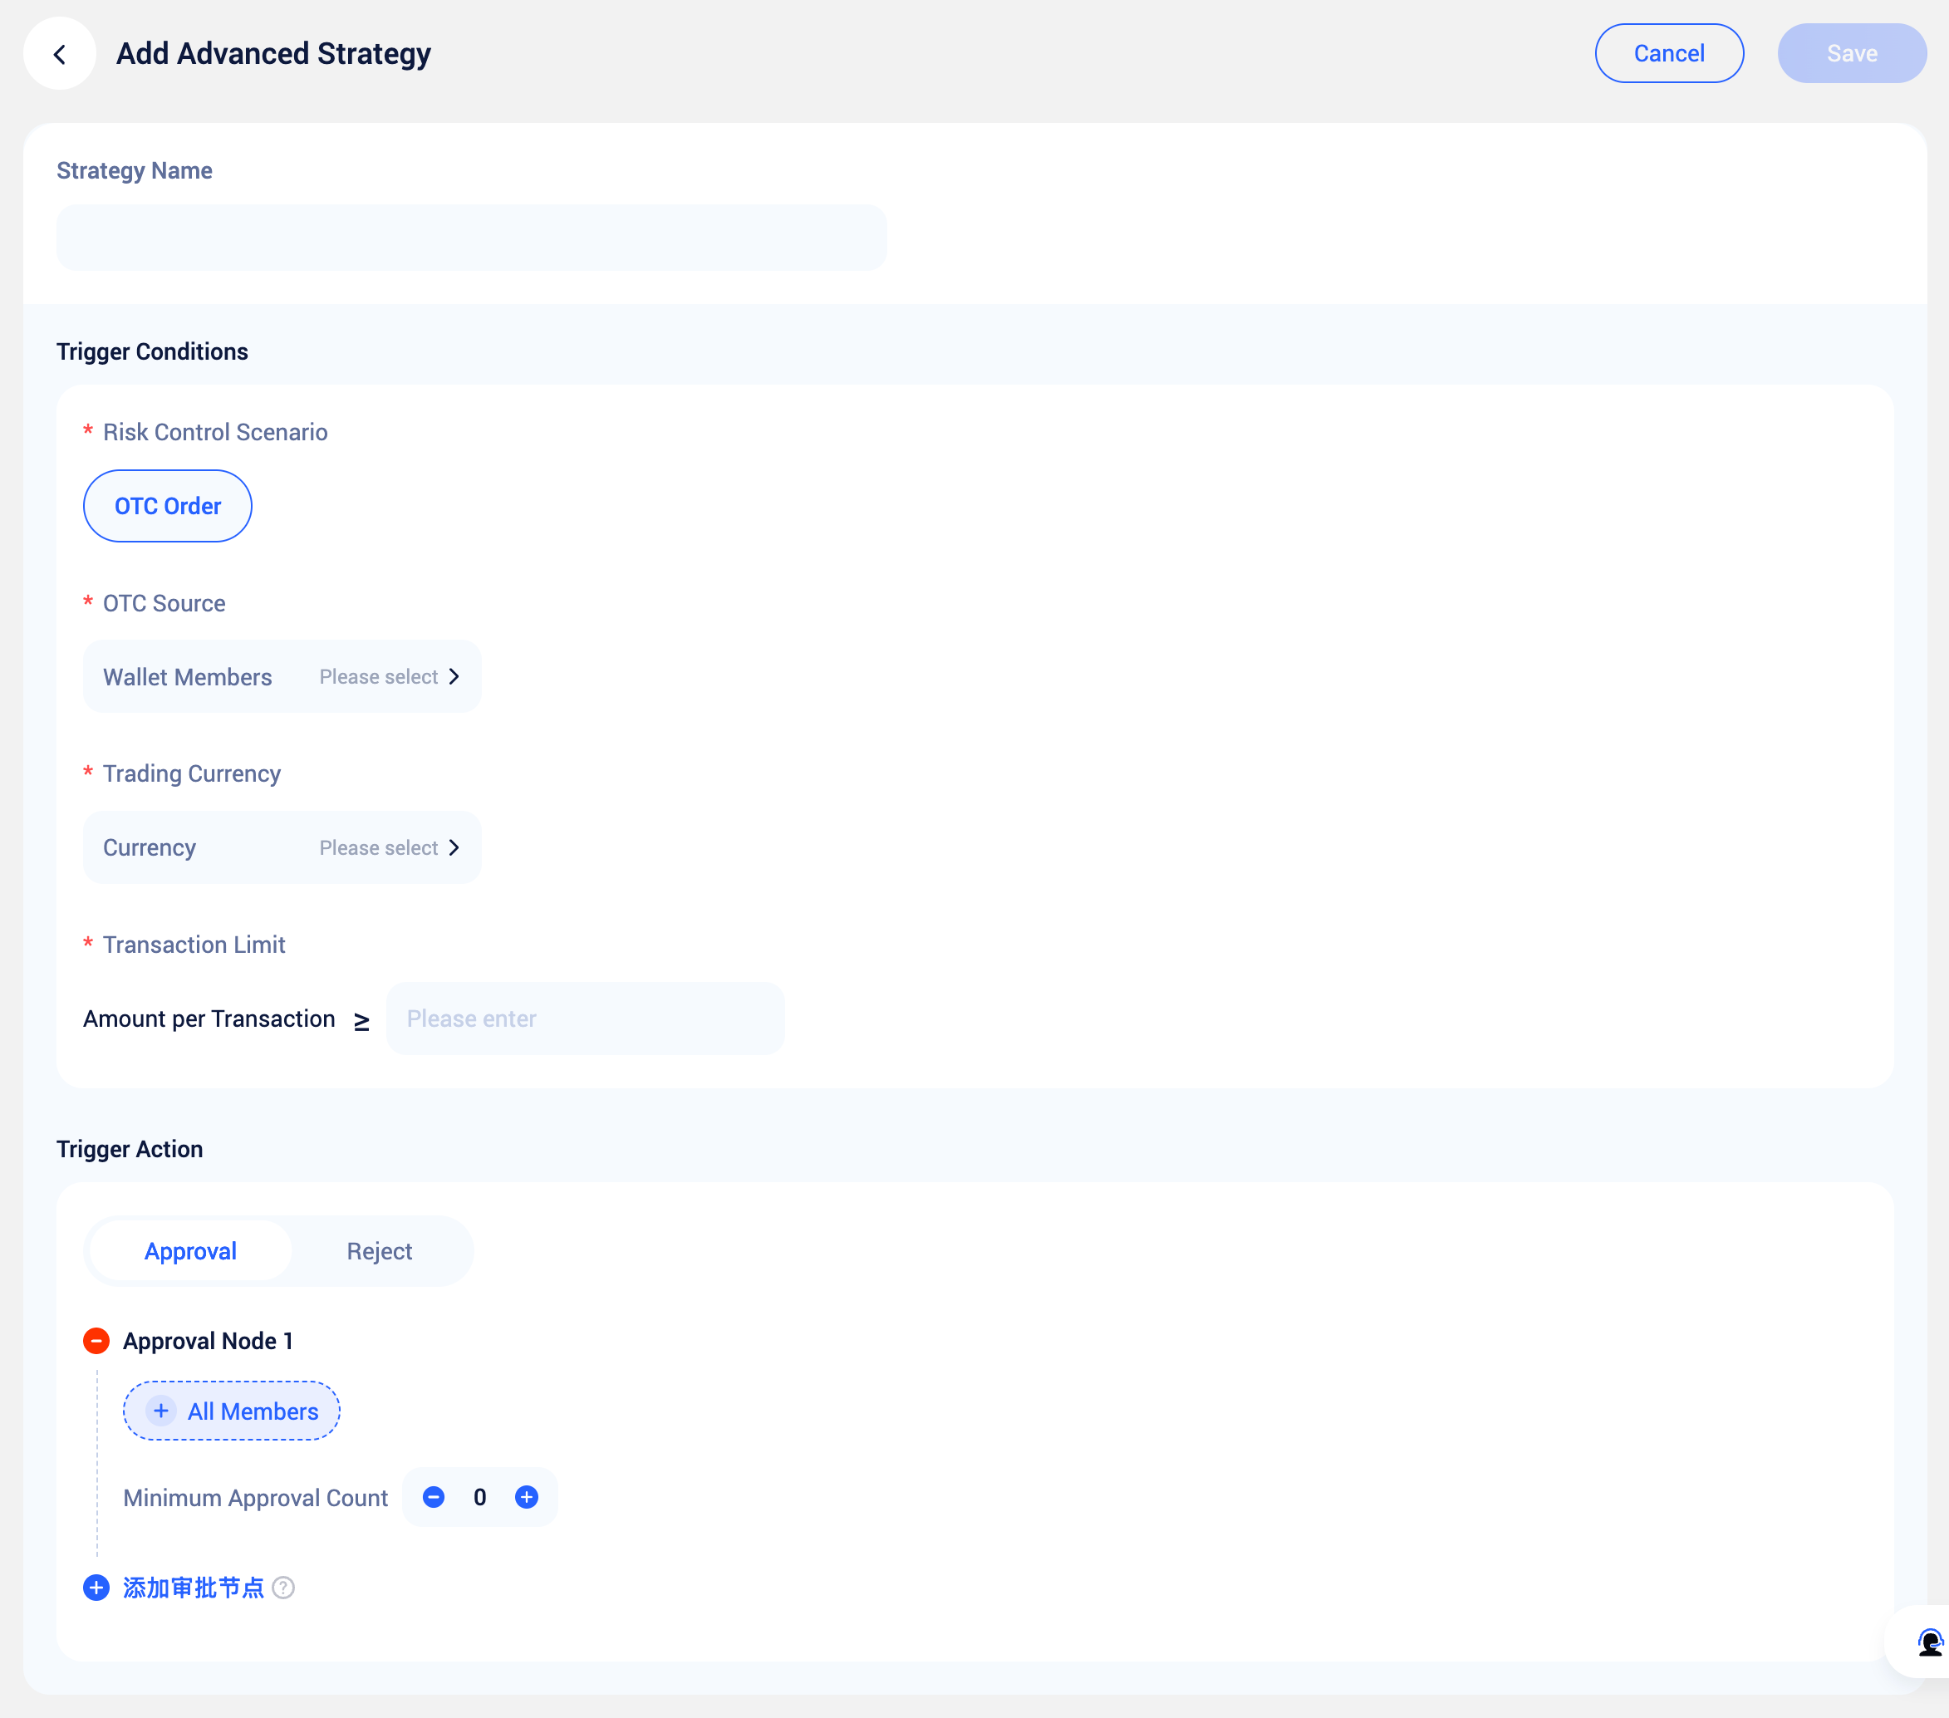Image resolution: width=1949 pixels, height=1718 pixels.
Task: Click blue plus icon to add approval node
Action: pos(96,1588)
